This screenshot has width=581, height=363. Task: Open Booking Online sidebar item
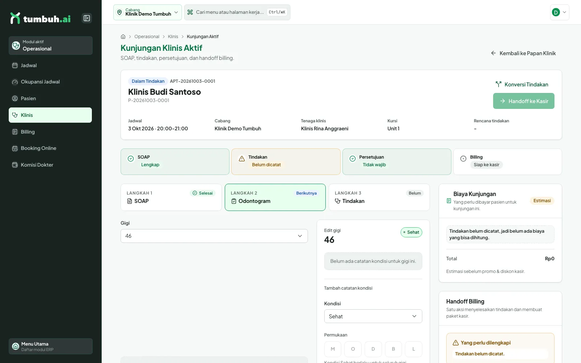pos(50,148)
